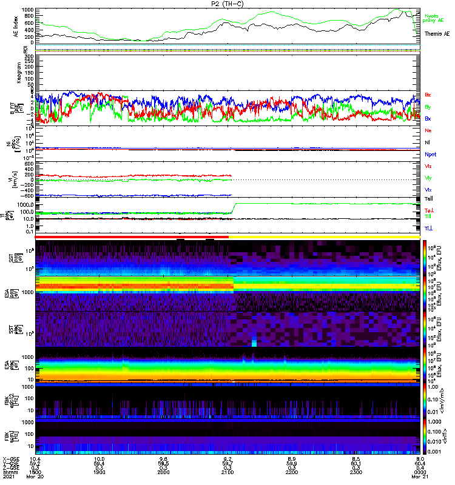This screenshot has width=455, height=485.
Task: Click the Keogram axis label
Action: coord(19,73)
